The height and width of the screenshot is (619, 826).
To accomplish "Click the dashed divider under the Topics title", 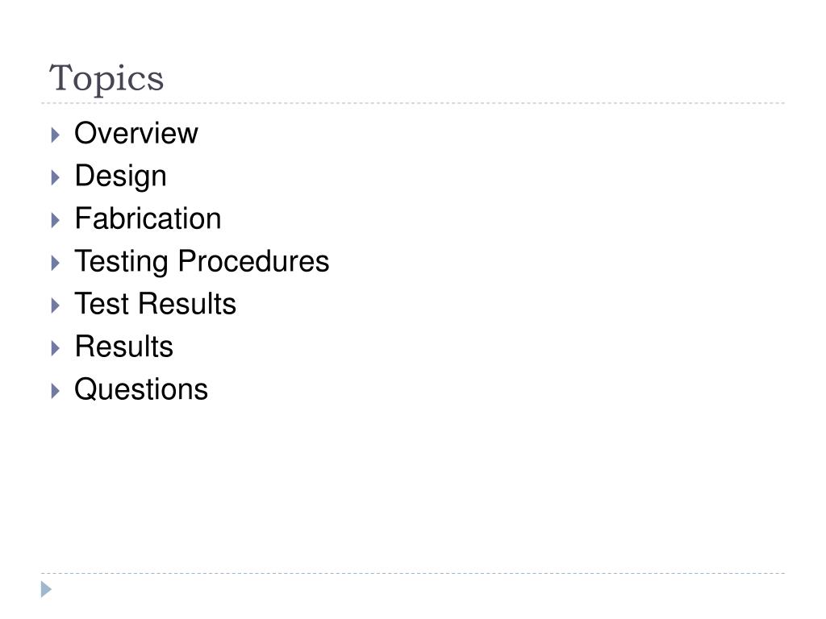I will tap(413, 103).
